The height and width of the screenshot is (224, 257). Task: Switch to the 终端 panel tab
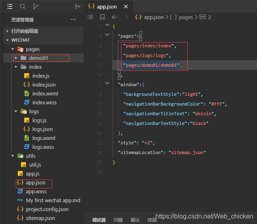152,220
